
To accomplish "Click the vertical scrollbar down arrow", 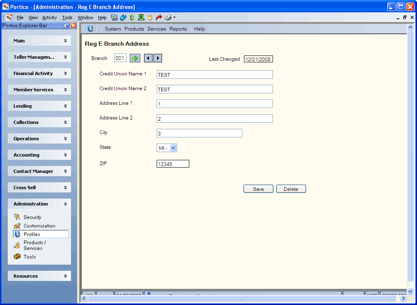I will [x=410, y=292].
